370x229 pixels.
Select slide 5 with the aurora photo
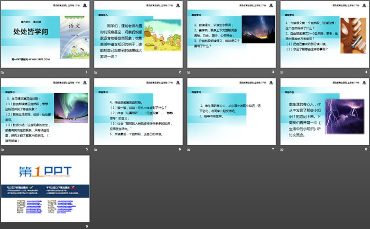click(x=45, y=112)
